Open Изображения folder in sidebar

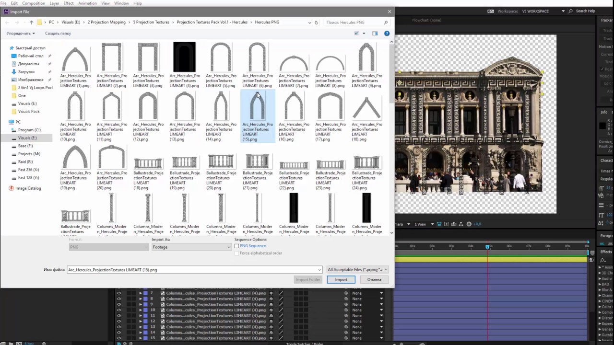[x=31, y=80]
